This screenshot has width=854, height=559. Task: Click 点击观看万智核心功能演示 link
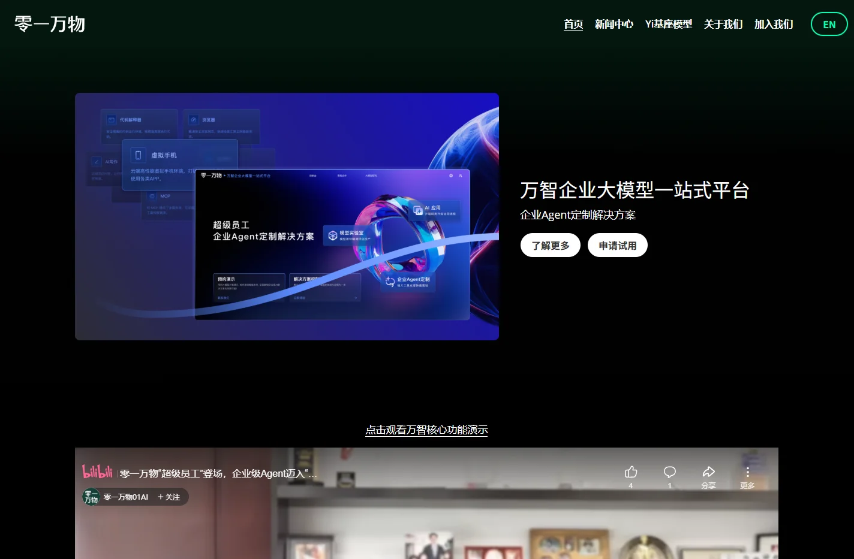pyautogui.click(x=426, y=430)
